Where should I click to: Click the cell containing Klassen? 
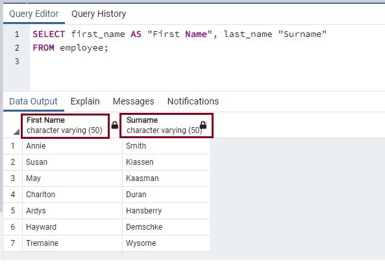pos(166,162)
